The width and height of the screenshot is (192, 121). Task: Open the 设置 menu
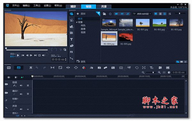47,5
